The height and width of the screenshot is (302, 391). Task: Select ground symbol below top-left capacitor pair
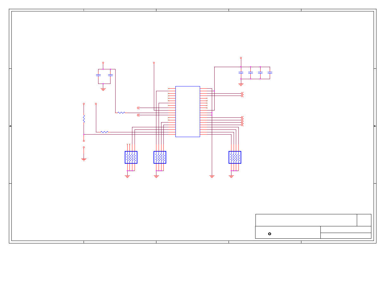103,89
